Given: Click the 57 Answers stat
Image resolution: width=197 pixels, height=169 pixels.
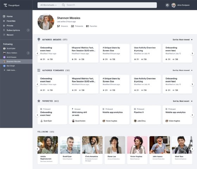Looking at the screenshot, I should point(63,26).
